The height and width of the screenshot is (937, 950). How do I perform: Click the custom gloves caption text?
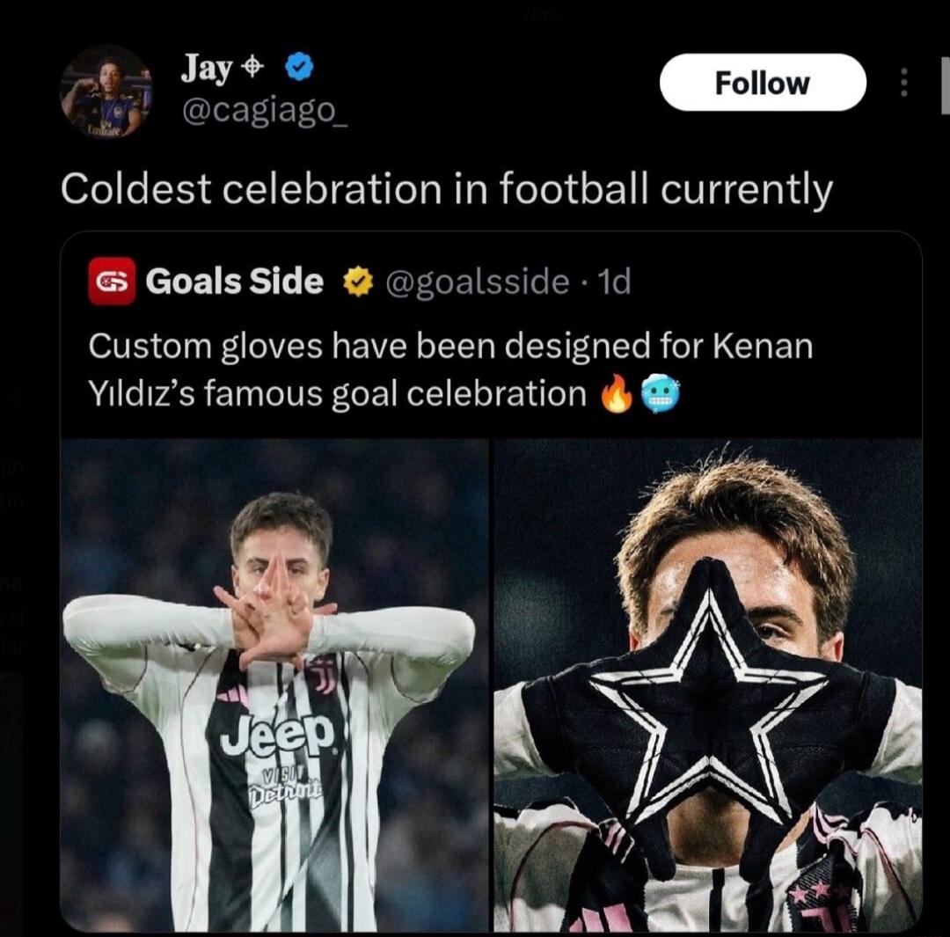[449, 368]
